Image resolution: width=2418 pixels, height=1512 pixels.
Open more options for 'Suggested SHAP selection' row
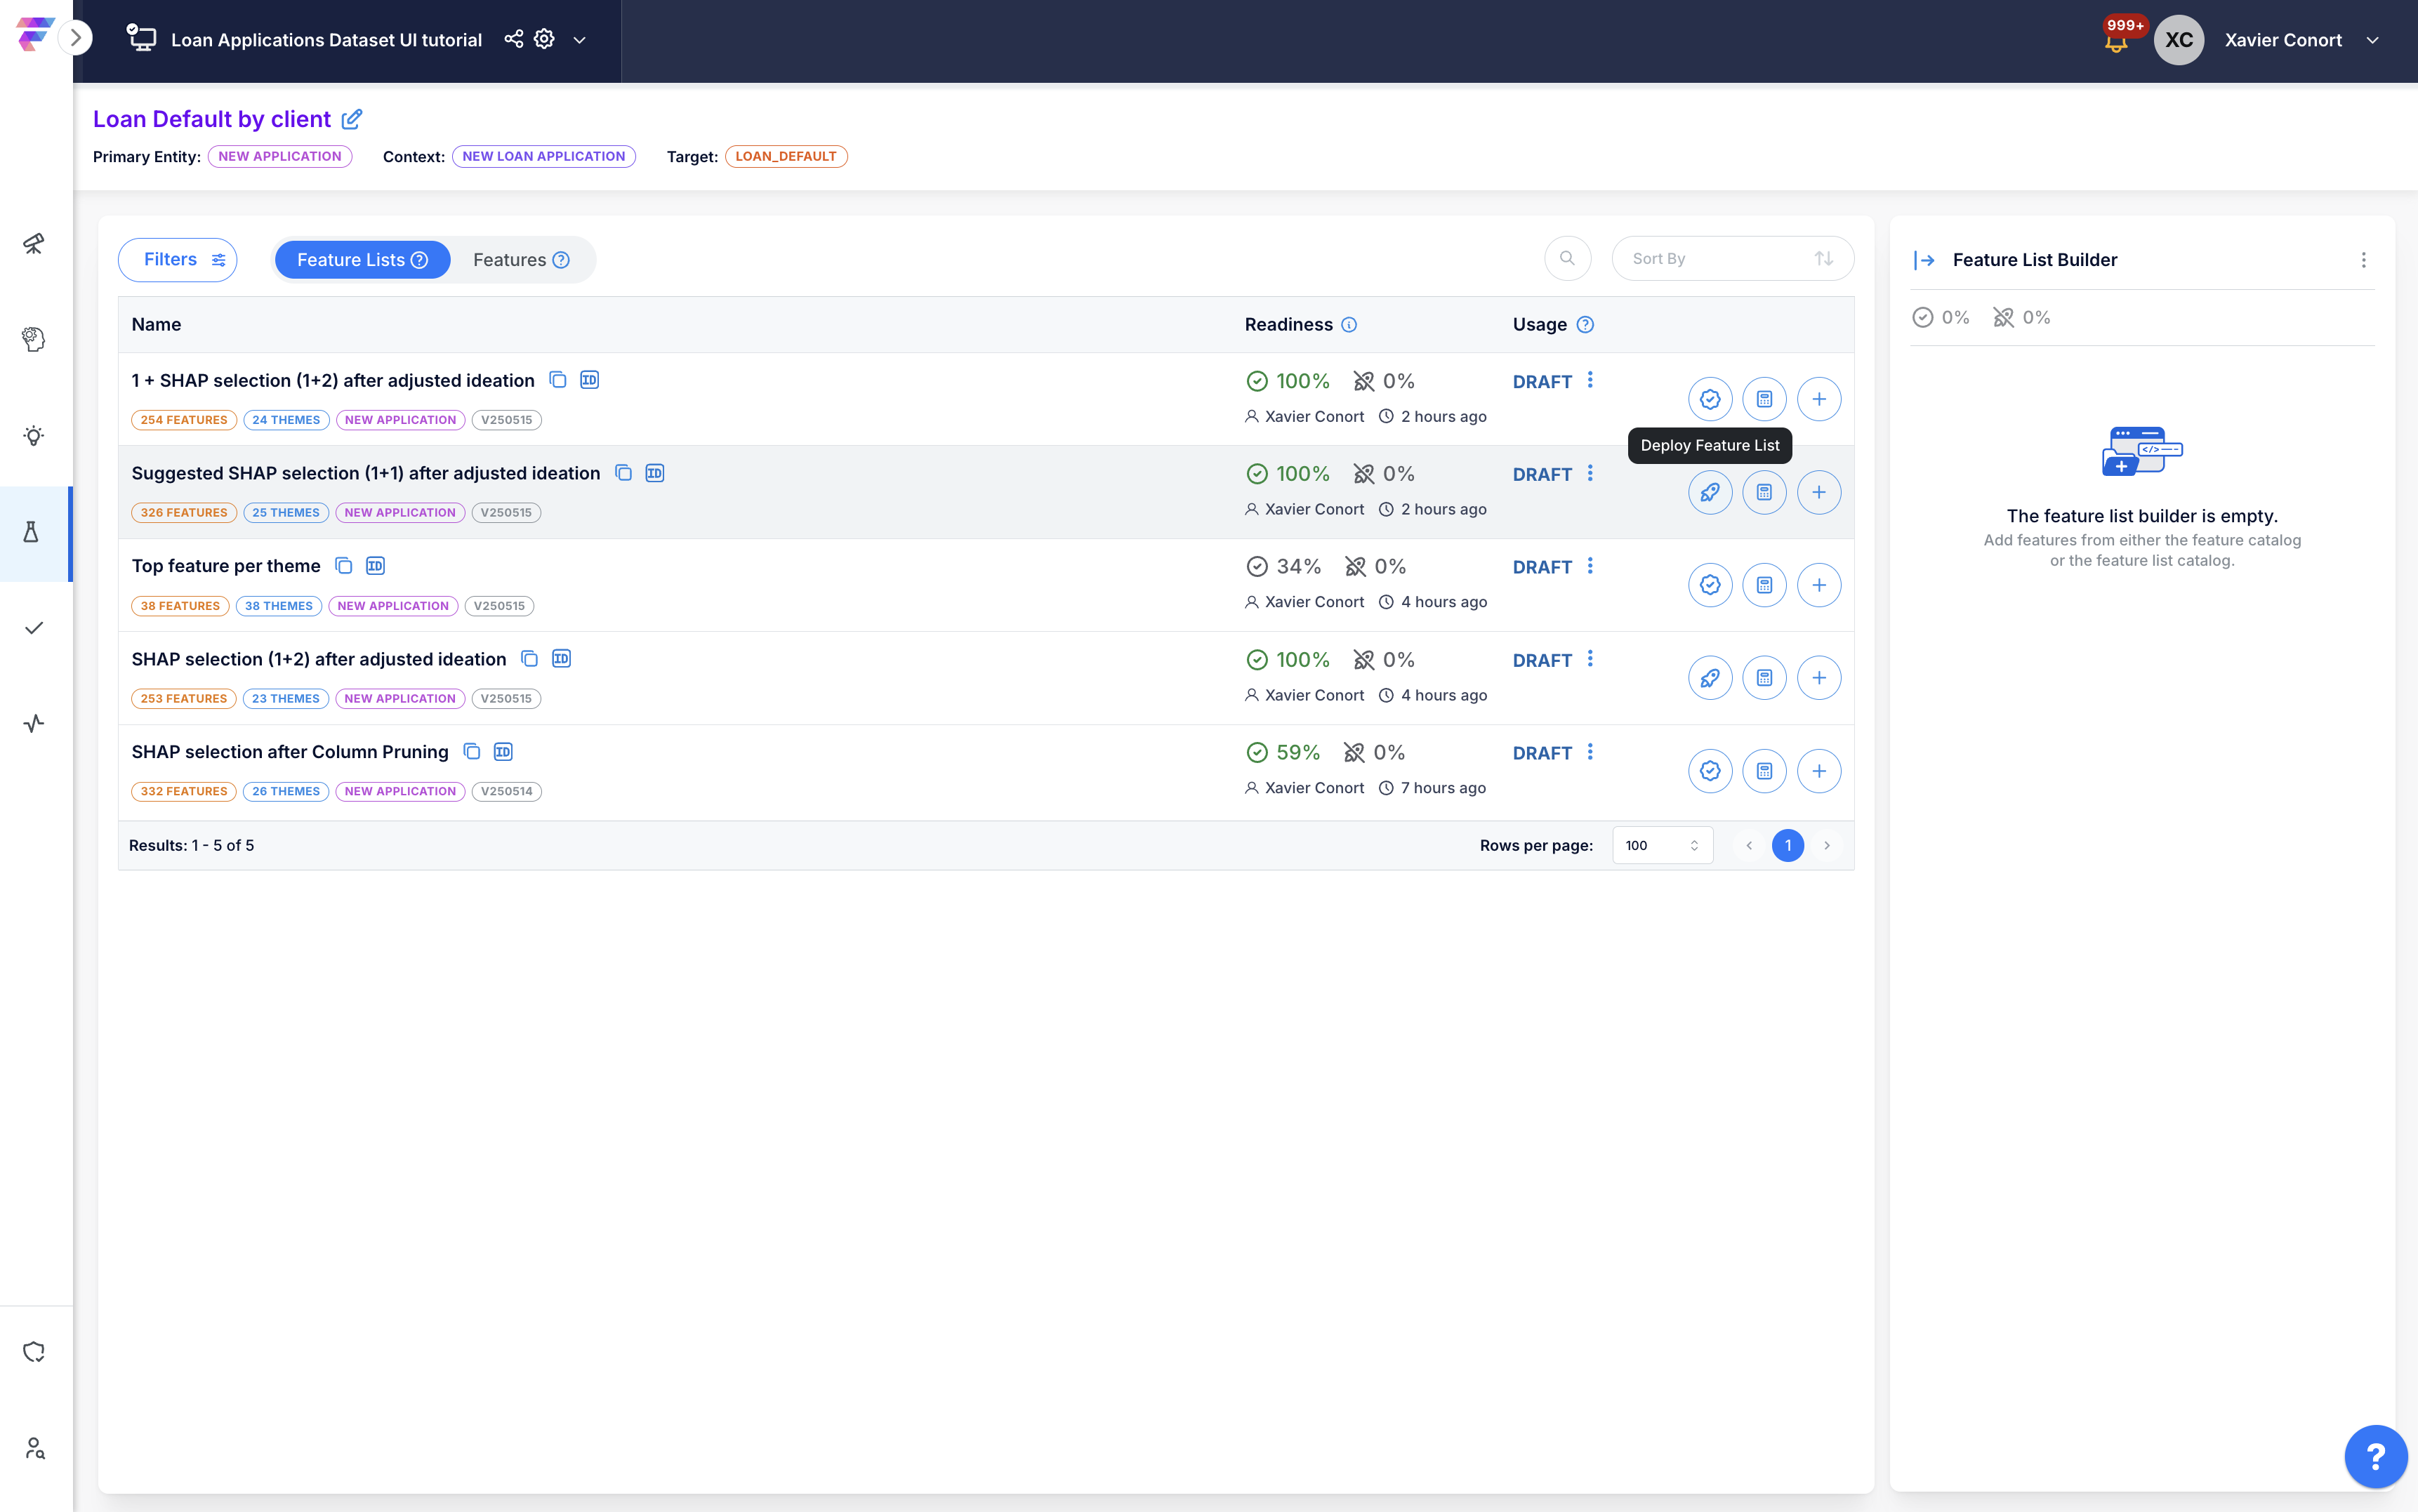(x=1590, y=473)
